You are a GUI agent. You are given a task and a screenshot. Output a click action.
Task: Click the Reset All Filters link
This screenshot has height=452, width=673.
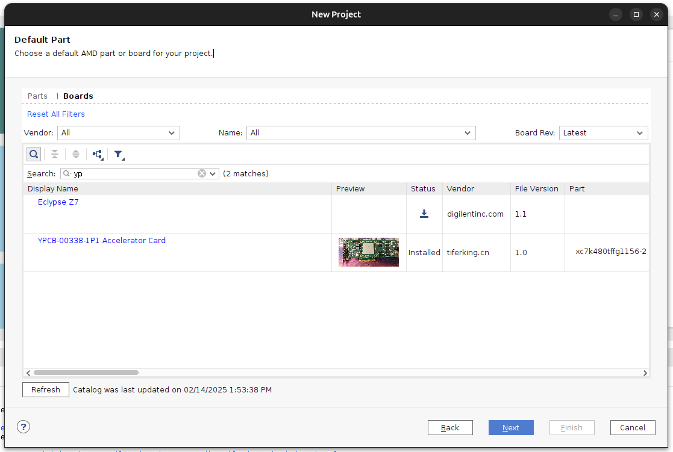point(56,114)
